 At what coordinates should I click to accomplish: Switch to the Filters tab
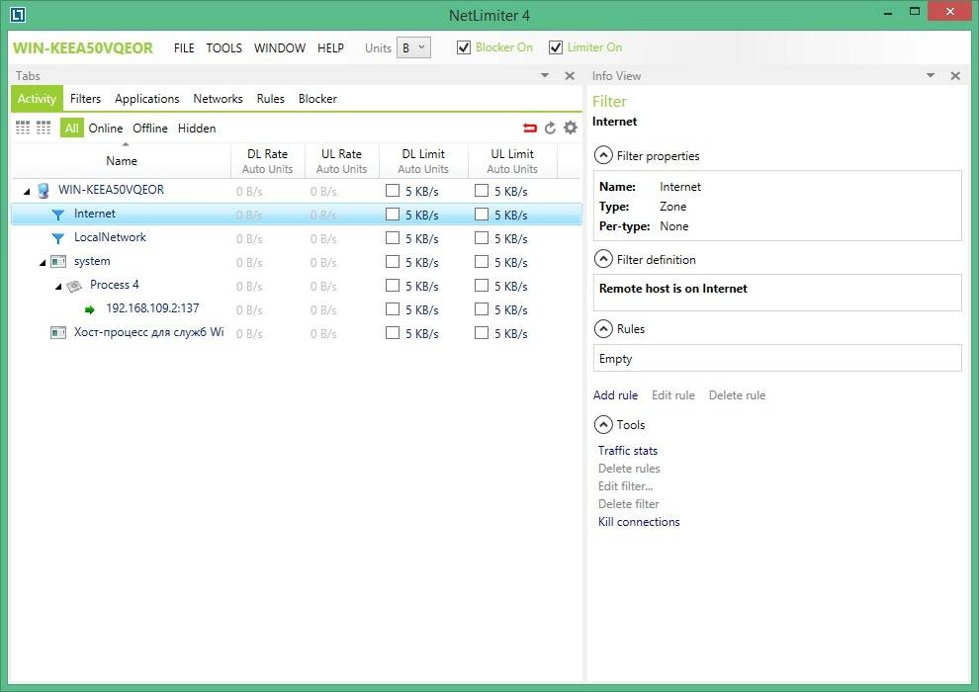pos(85,99)
